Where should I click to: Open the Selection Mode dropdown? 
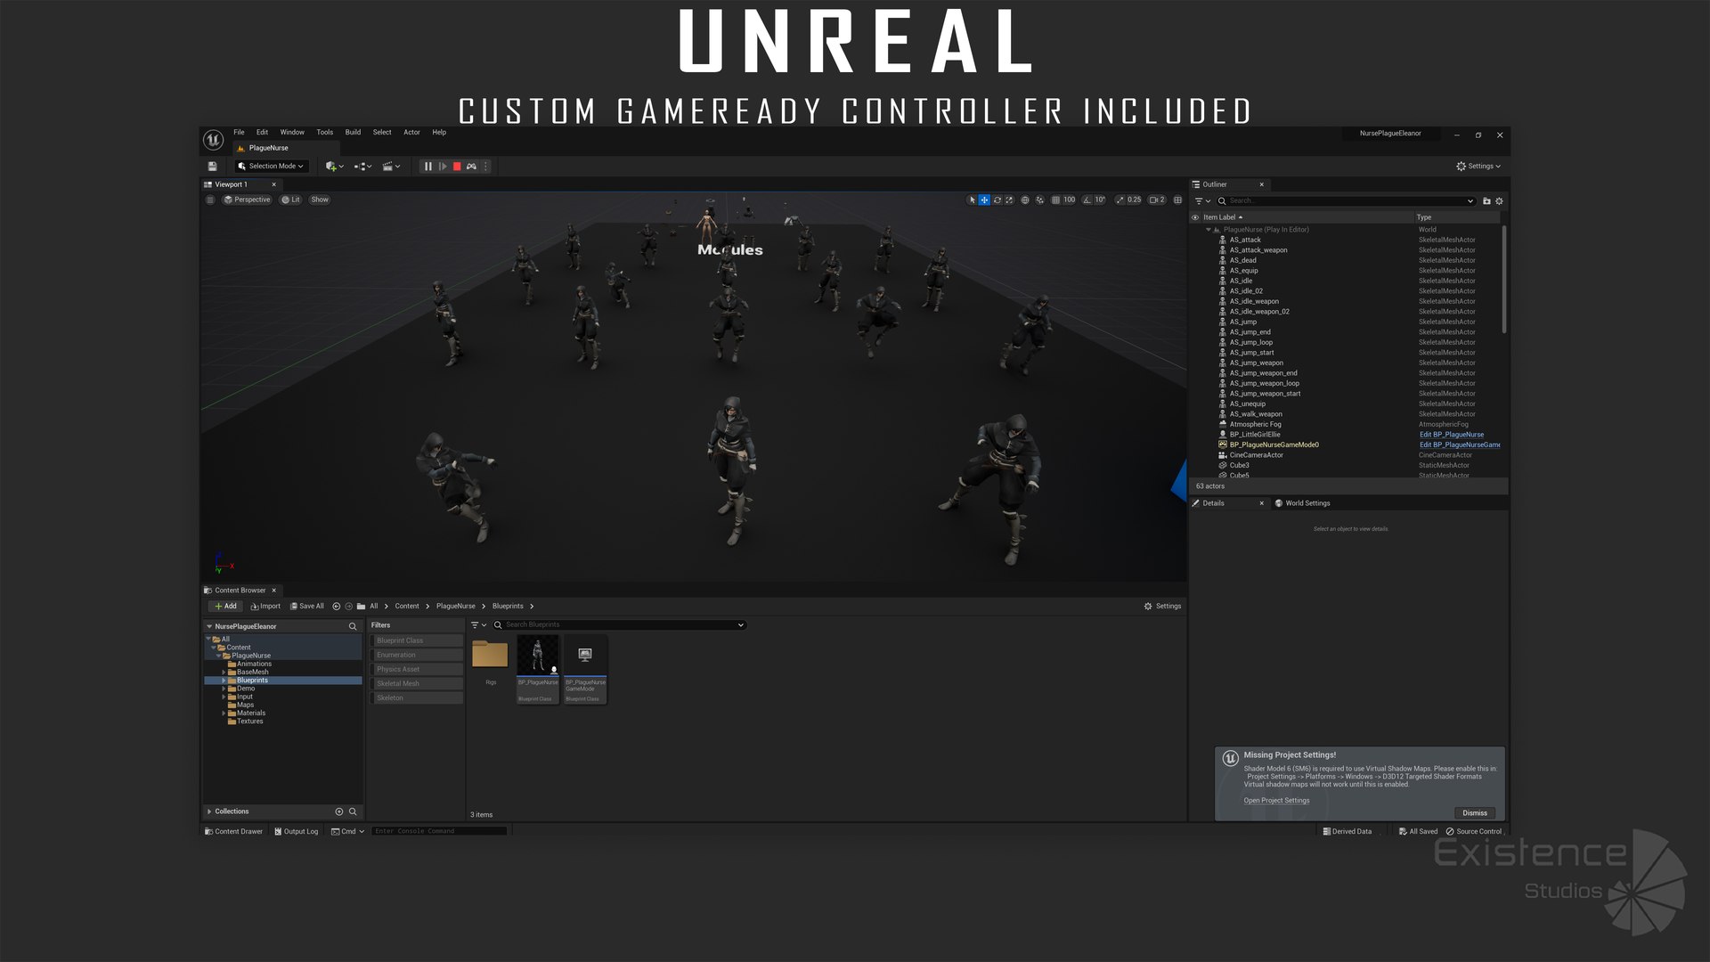(x=271, y=167)
